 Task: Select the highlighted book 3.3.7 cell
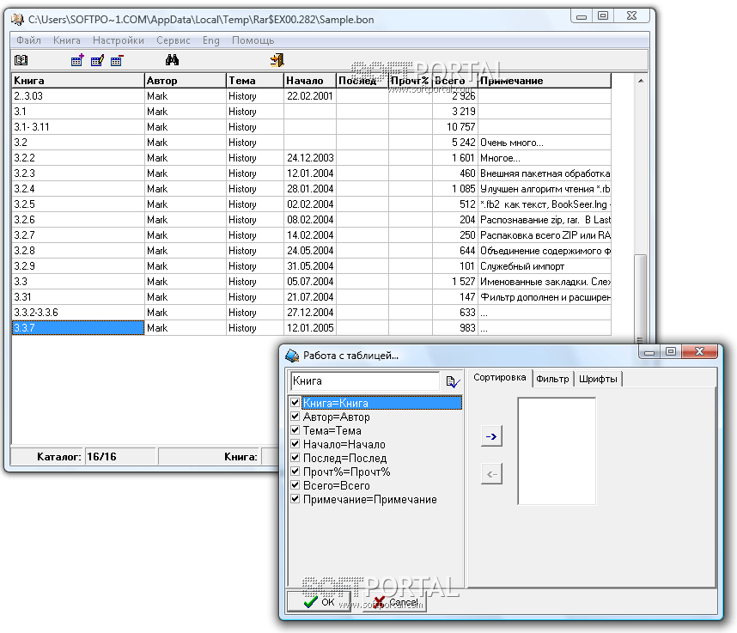pos(78,328)
